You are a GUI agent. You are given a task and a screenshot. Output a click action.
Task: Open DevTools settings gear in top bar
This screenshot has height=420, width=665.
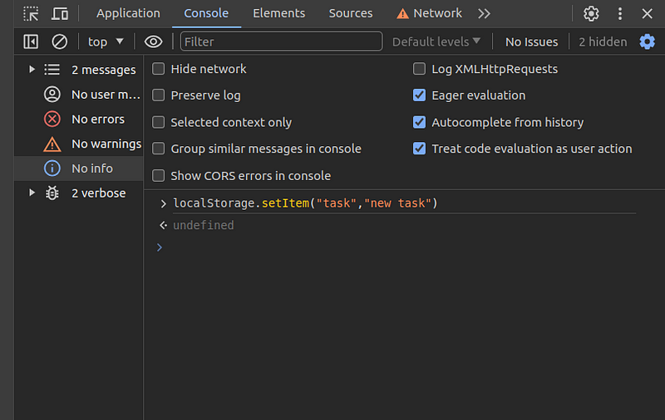(591, 13)
